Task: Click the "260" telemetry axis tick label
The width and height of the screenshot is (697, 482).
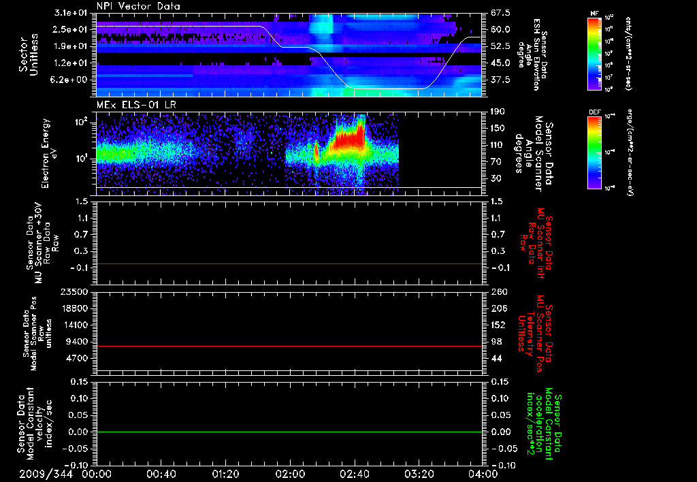Action: 498,292
